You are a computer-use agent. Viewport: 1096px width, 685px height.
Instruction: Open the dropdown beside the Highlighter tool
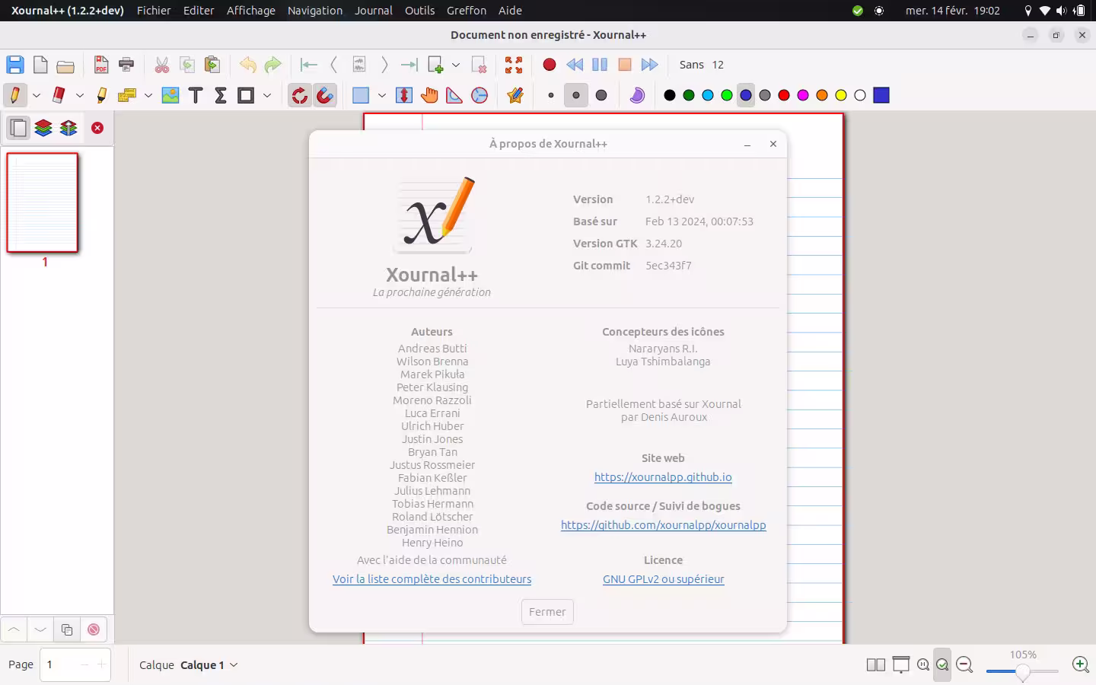pos(148,95)
